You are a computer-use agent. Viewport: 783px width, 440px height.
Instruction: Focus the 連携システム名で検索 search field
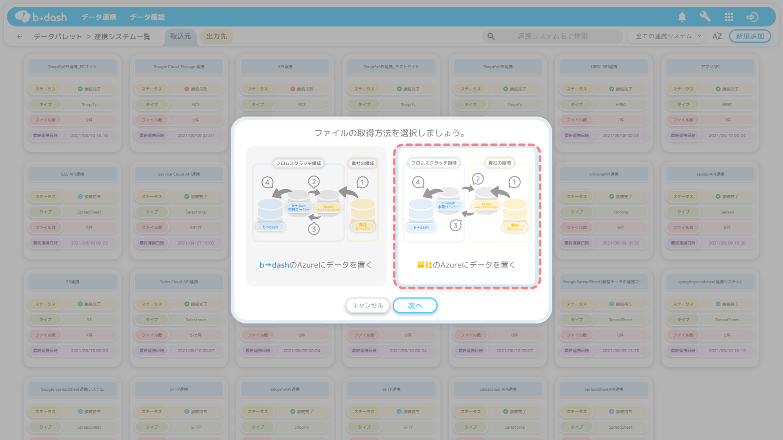pyautogui.click(x=552, y=36)
